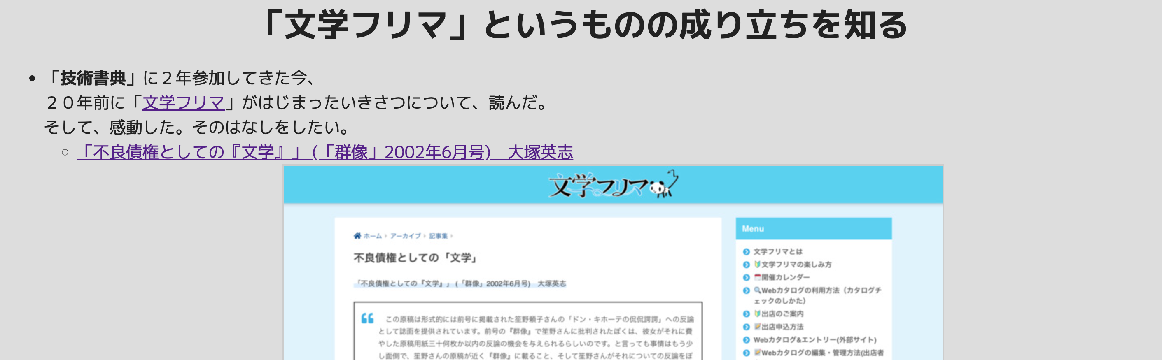Click the calendar icon beside 開催カレンダー
This screenshot has width=1162, height=360.
pyautogui.click(x=757, y=277)
